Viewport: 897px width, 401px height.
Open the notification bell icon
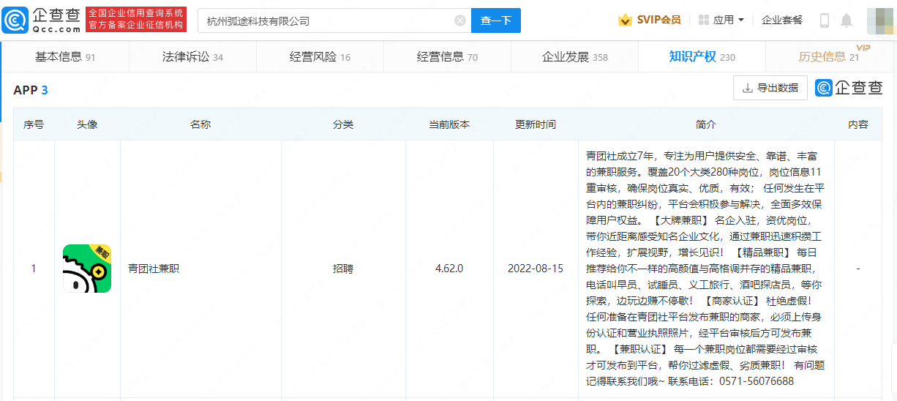(847, 20)
